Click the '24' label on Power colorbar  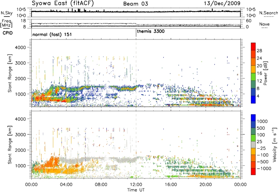tap(259, 58)
